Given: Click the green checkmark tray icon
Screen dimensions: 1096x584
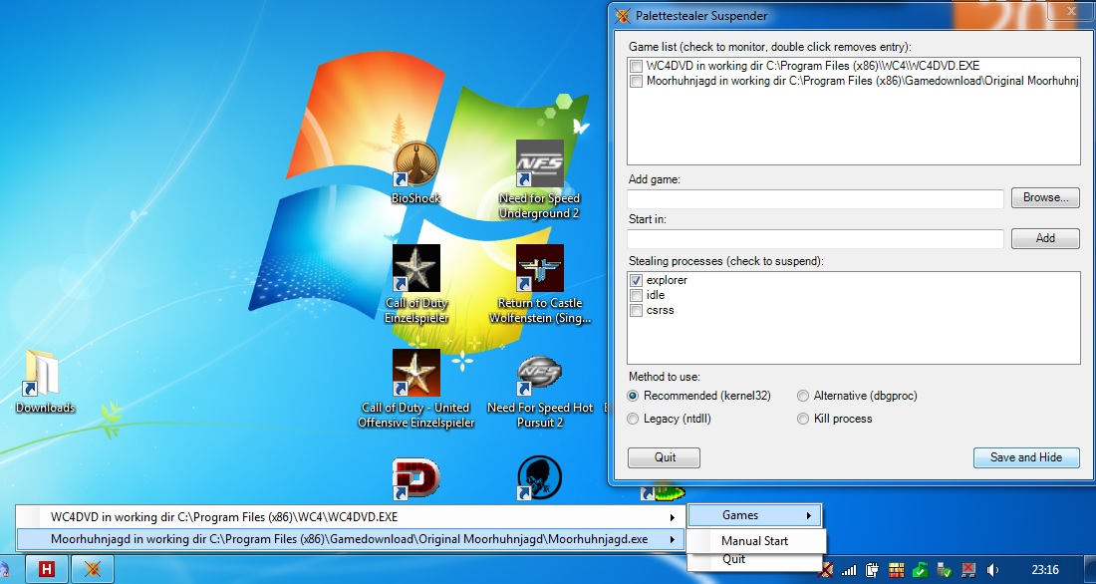Looking at the screenshot, I should coord(921,570).
